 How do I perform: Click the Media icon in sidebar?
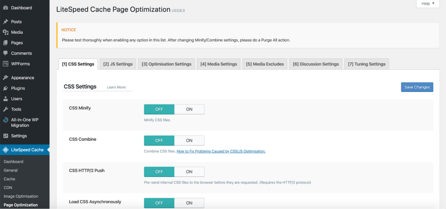coord(5,32)
